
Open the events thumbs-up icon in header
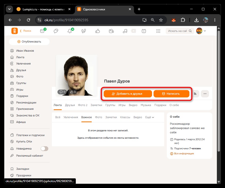tap(98, 31)
